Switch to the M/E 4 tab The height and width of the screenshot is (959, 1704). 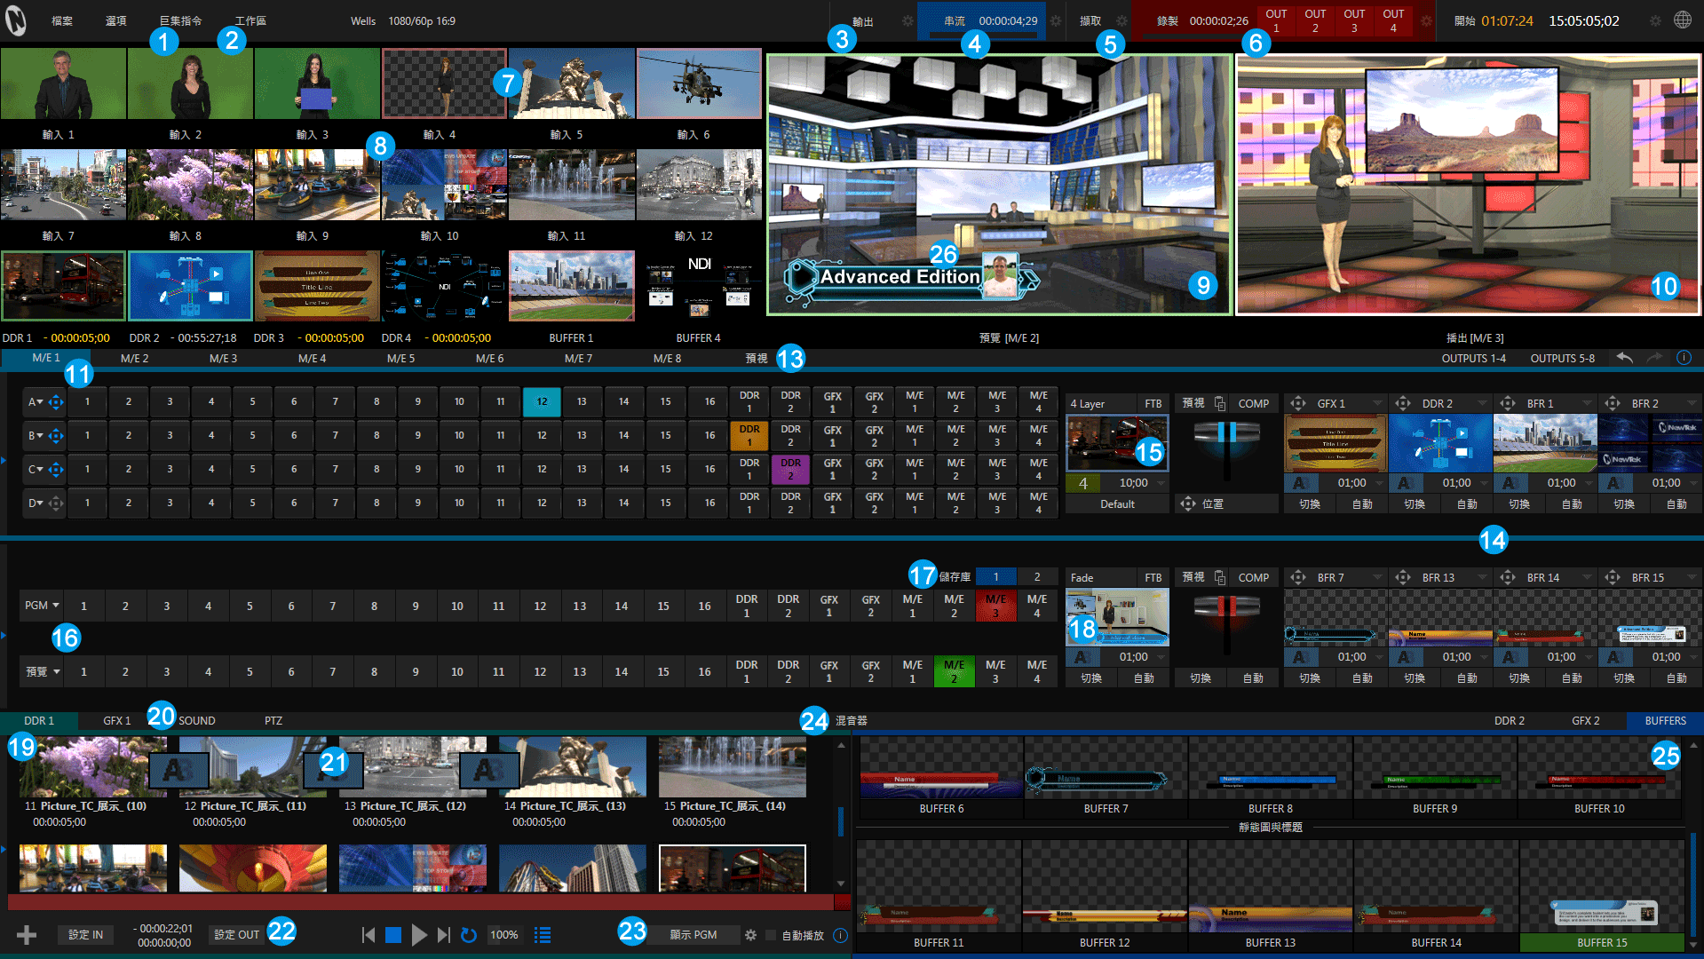click(x=312, y=358)
